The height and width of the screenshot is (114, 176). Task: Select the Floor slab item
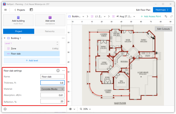(32, 54)
